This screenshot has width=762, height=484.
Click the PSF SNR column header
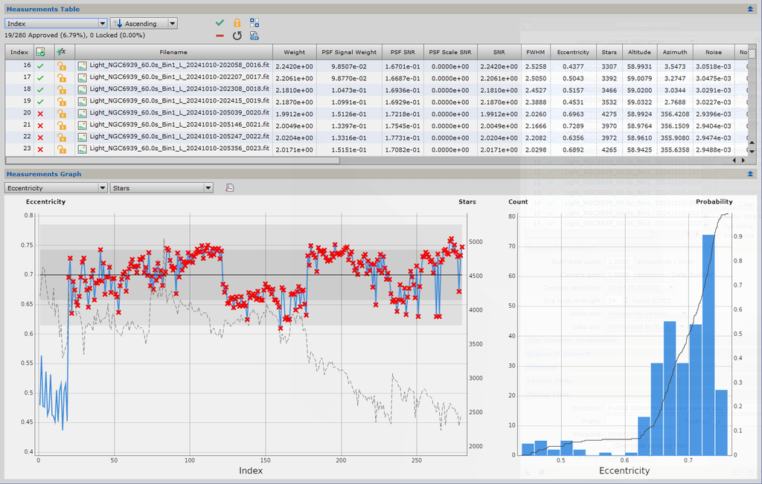(403, 52)
